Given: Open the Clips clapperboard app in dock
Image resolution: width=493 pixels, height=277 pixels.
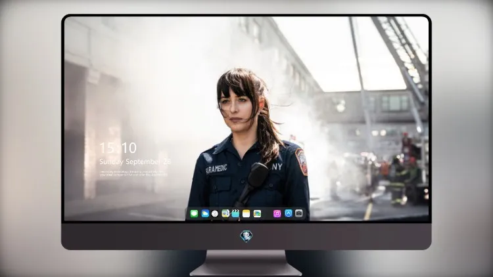Looking at the screenshot, I should tap(235, 214).
